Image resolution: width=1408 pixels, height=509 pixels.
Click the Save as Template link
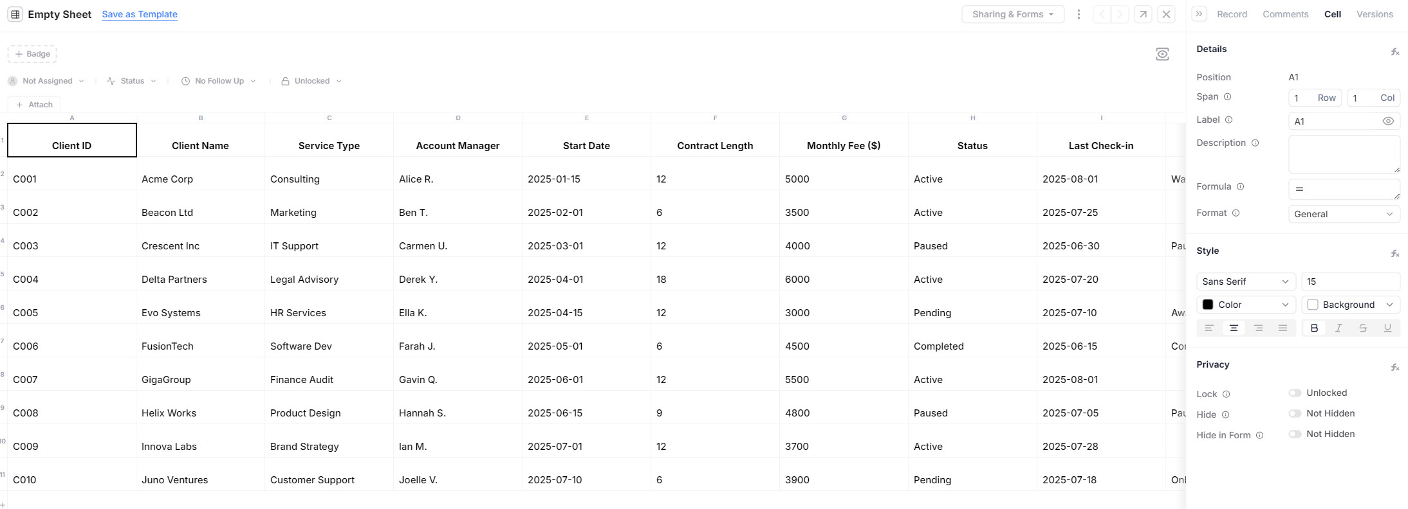[x=140, y=14]
